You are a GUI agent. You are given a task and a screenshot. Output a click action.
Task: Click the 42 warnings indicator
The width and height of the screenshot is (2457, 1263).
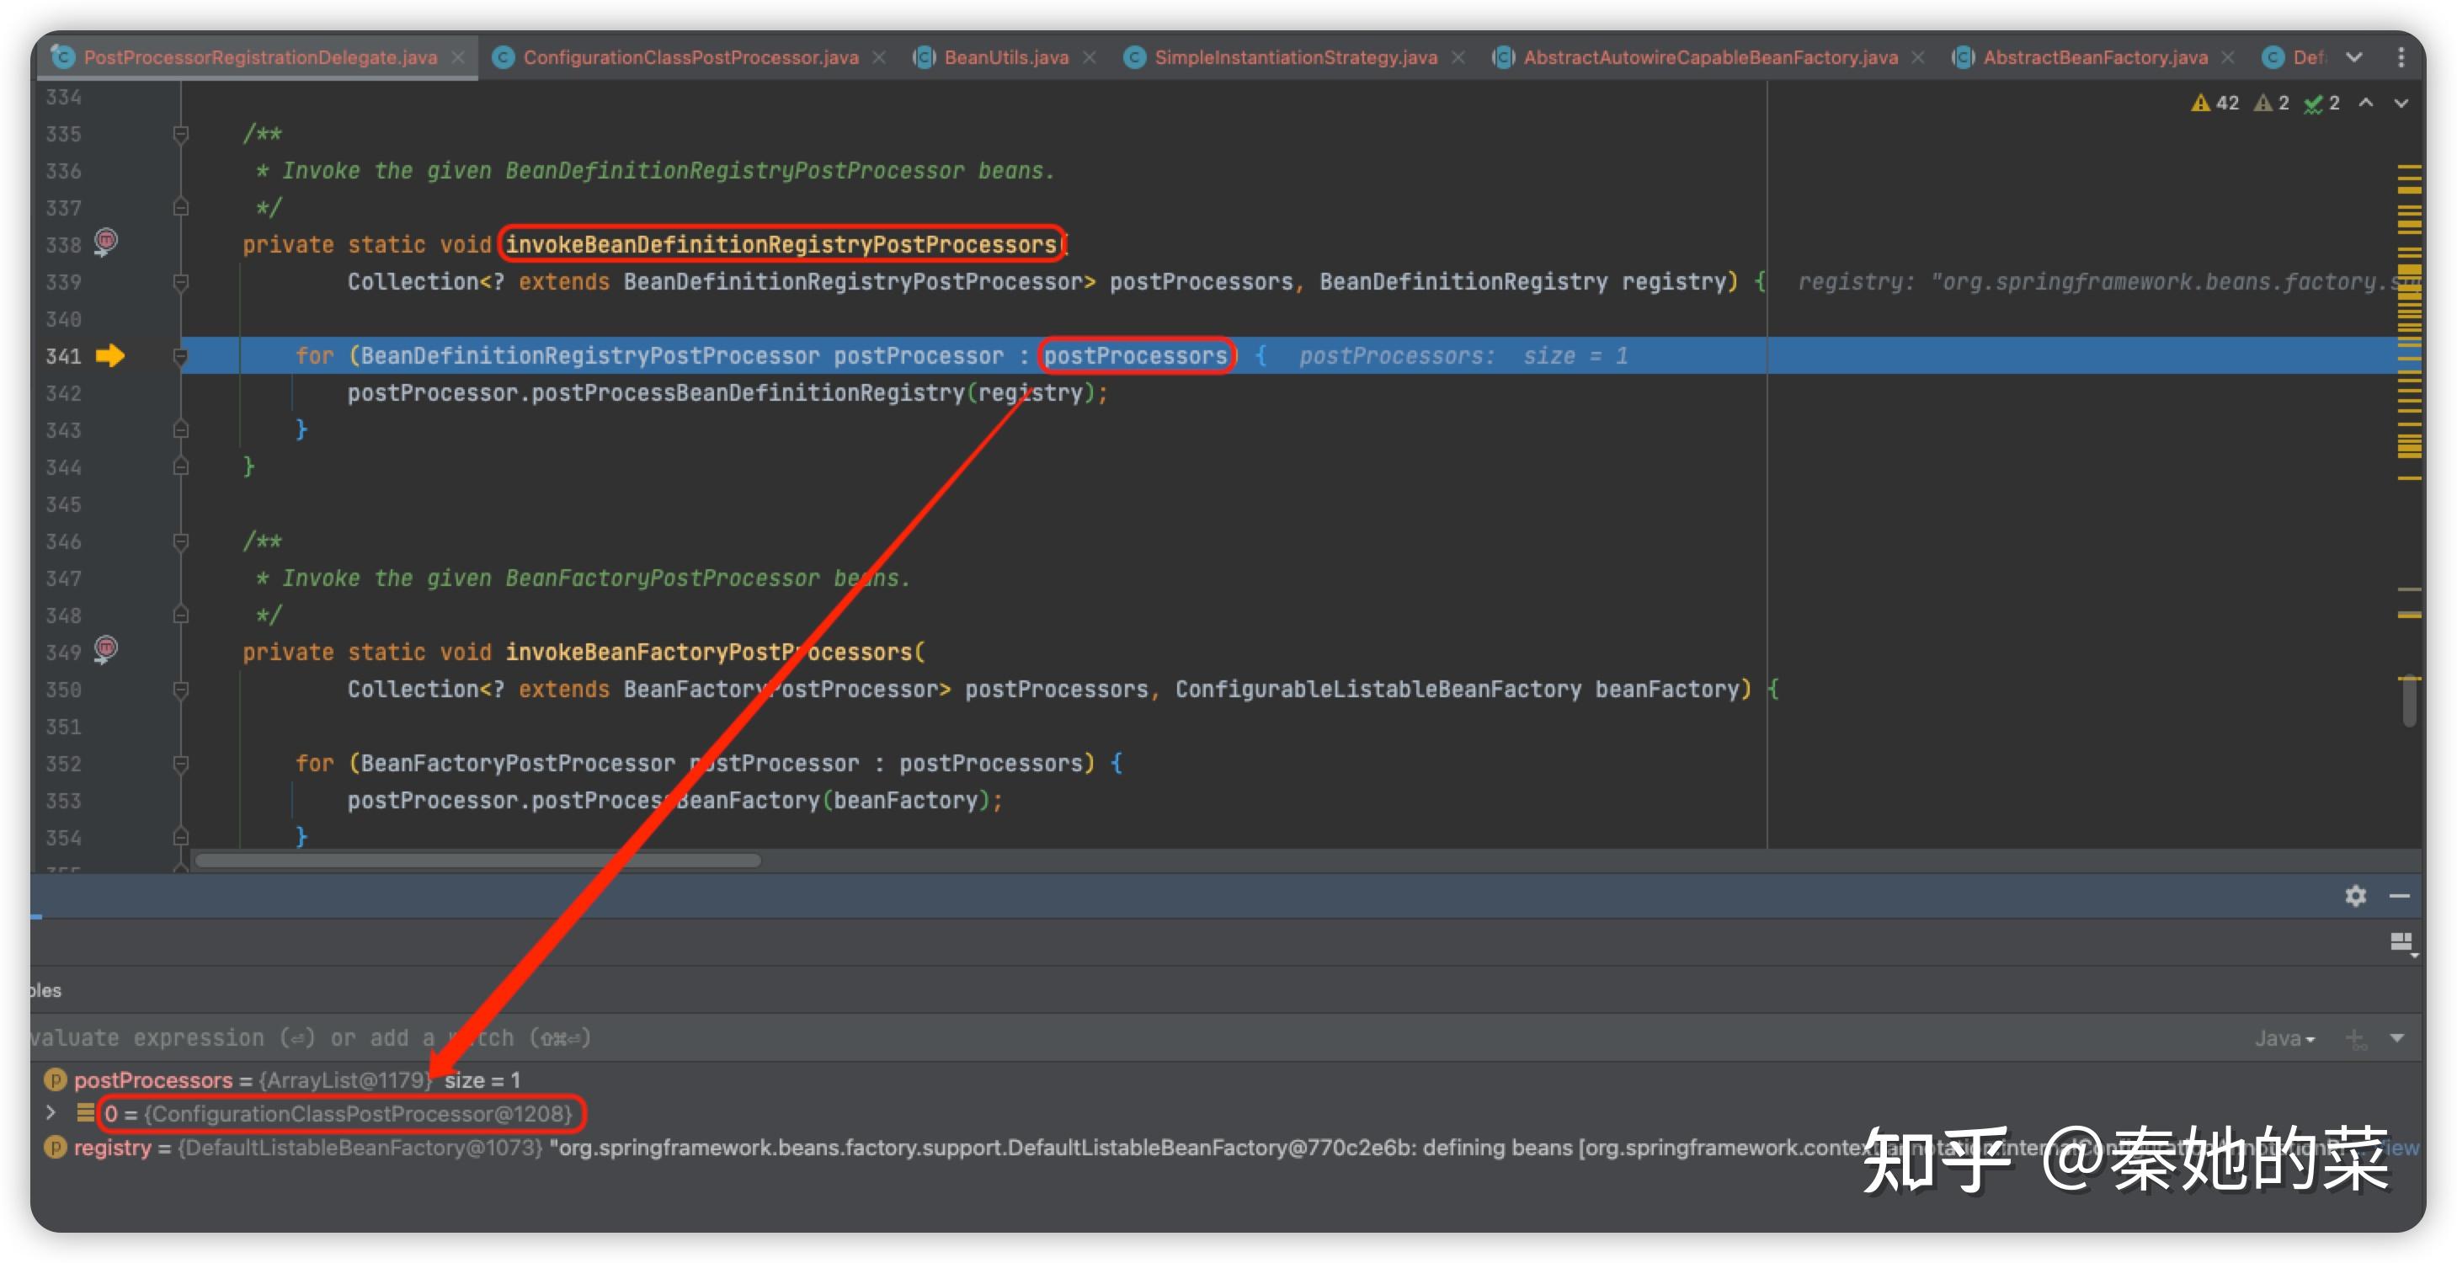pyautogui.click(x=2214, y=103)
